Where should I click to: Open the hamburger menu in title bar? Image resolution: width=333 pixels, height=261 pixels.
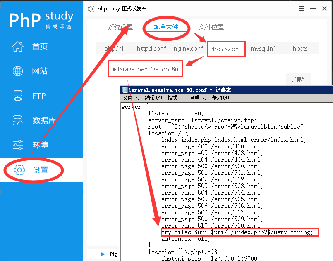coord(302,9)
